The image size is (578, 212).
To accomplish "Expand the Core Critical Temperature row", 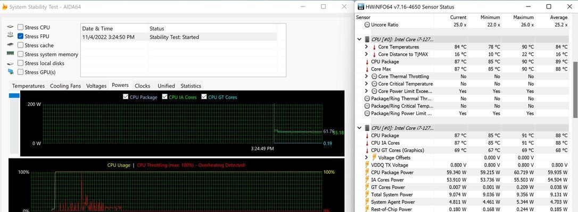I will [x=366, y=84].
